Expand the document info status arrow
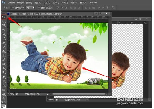The image size is (154, 109). (48, 94)
